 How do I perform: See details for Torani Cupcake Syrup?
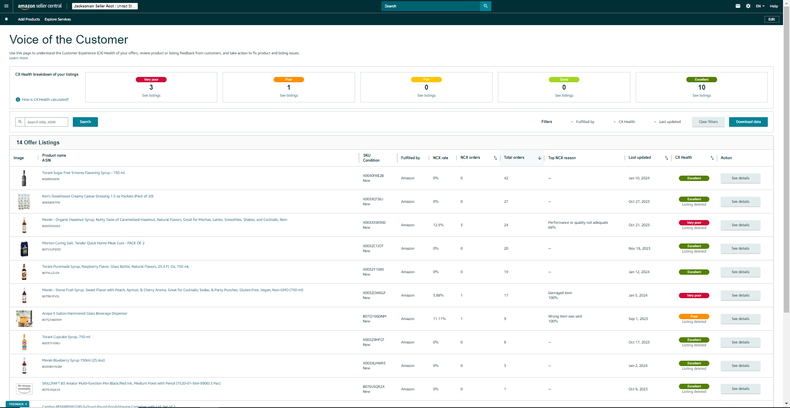[x=740, y=342]
